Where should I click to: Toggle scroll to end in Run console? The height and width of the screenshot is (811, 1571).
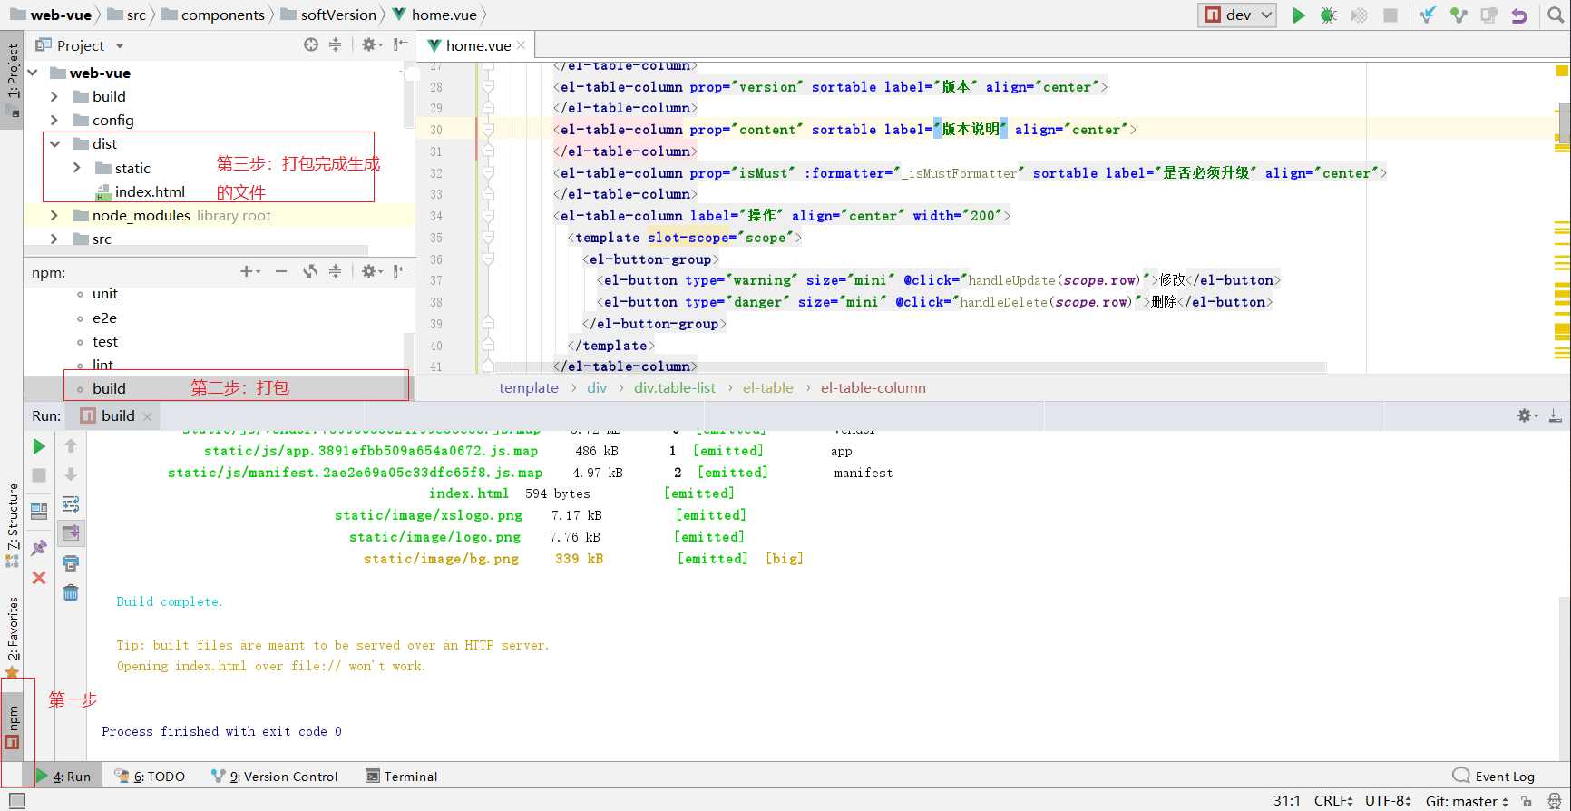point(71,533)
